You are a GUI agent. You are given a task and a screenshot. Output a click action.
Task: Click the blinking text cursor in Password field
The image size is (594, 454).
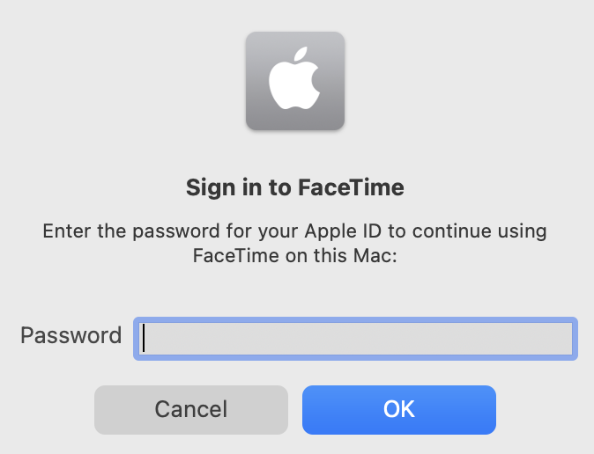145,339
